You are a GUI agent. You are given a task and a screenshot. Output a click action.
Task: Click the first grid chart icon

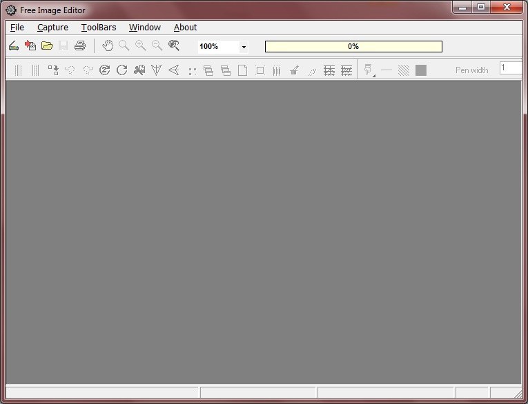(329, 70)
